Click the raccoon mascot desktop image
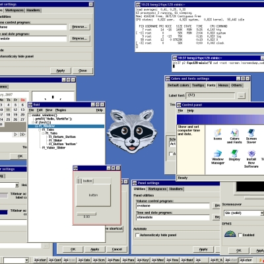 pos(131,131)
